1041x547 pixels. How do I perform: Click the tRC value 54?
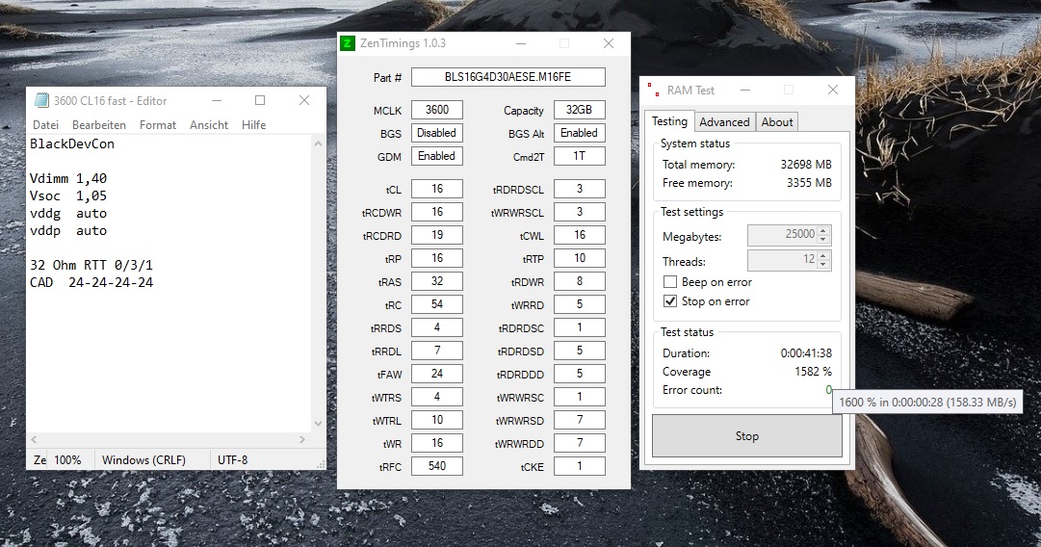point(437,304)
